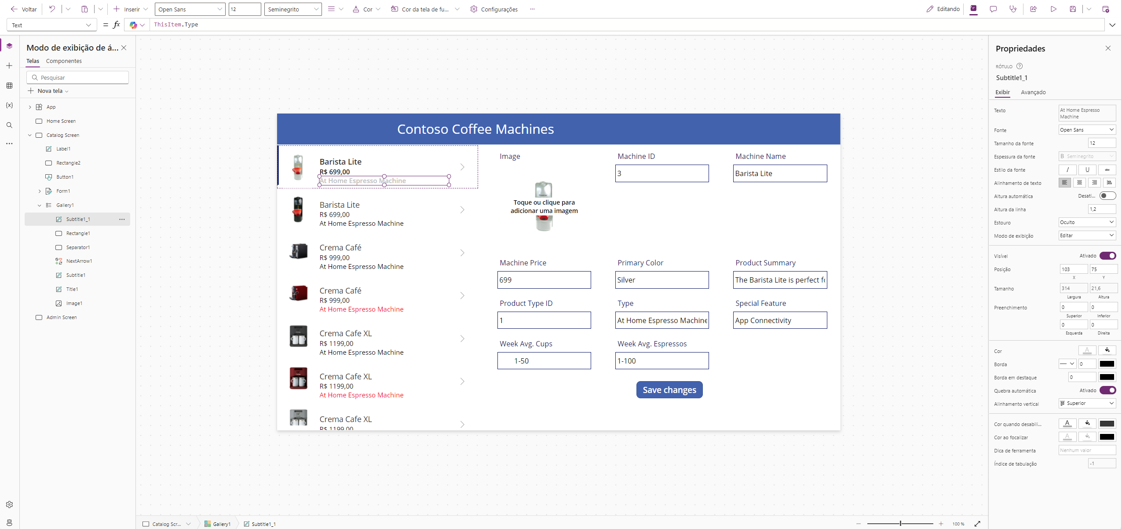
Task: Open the Modo de exibição dropdown
Action: tap(1087, 235)
